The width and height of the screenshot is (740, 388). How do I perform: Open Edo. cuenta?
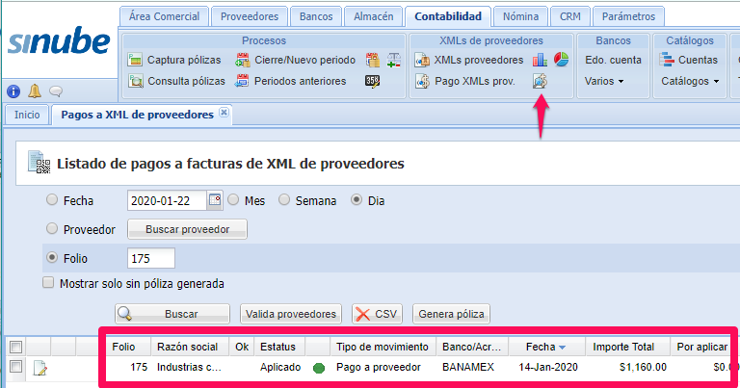pyautogui.click(x=613, y=60)
